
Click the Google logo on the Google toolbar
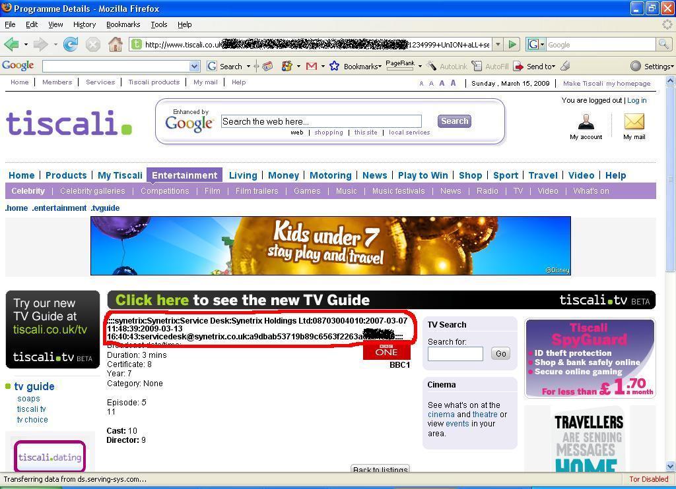[18, 65]
